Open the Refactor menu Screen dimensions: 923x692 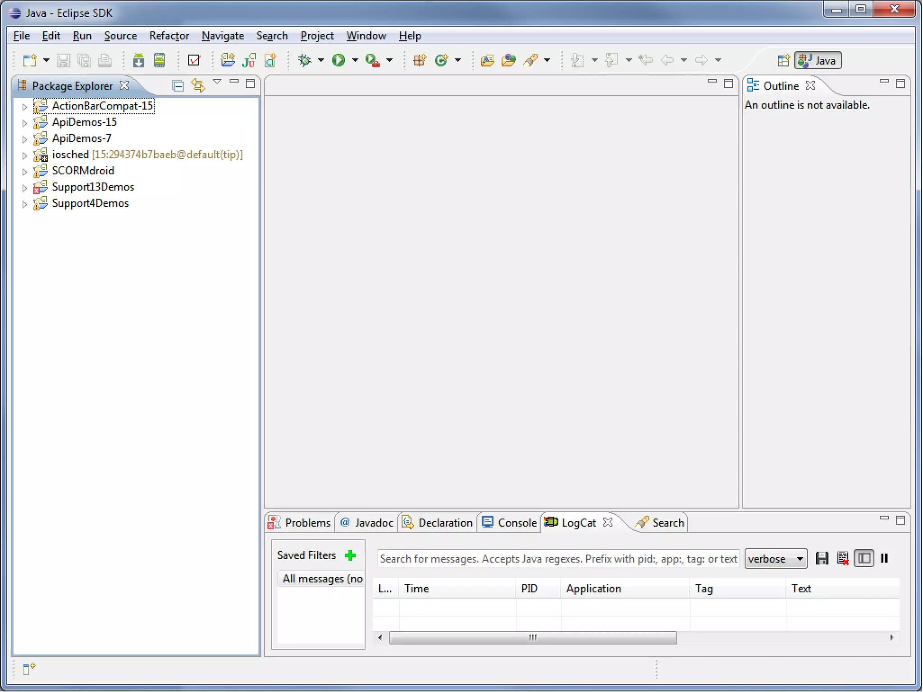pyautogui.click(x=169, y=36)
